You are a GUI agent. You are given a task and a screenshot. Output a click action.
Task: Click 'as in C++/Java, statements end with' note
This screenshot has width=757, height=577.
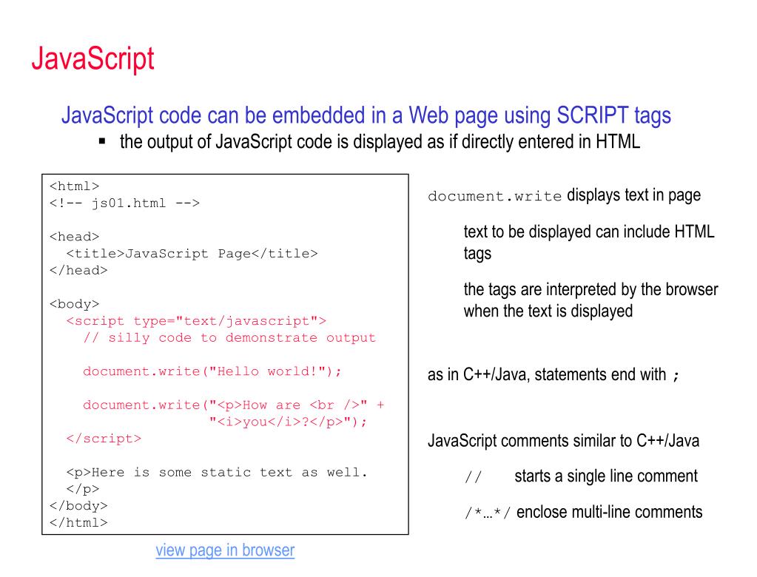(x=554, y=374)
